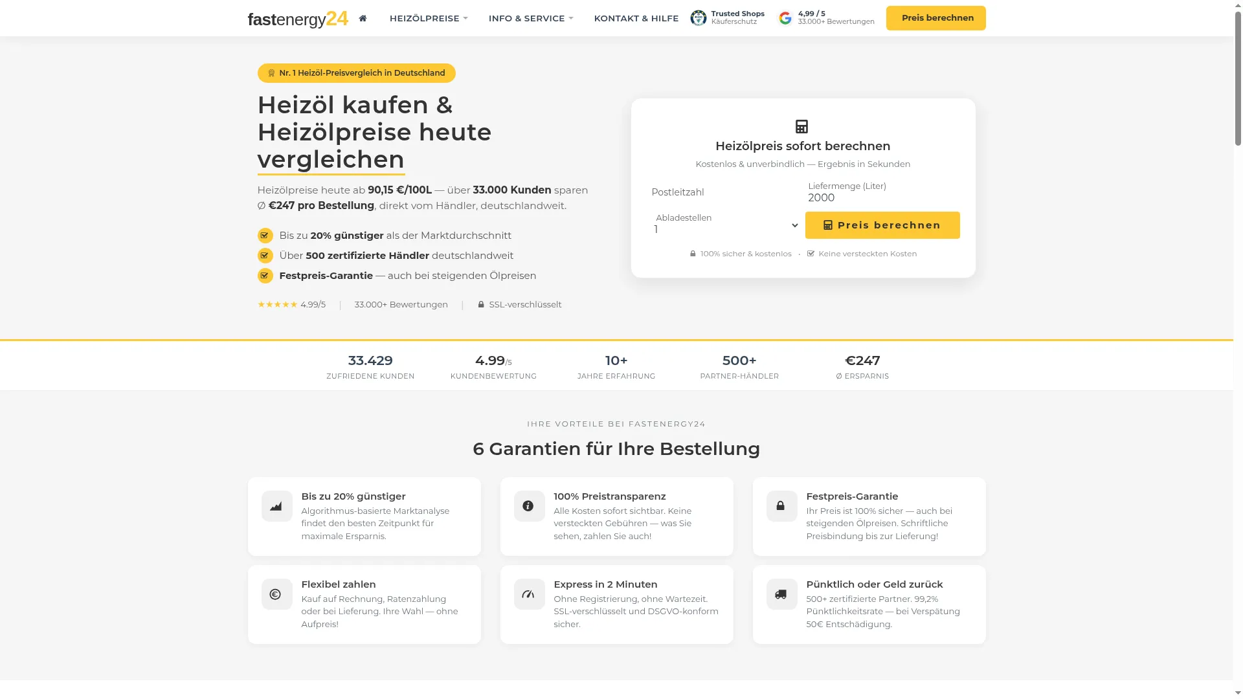This screenshot has height=699, width=1243.
Task: Expand the INFO & SERVICE menu
Action: (x=530, y=18)
